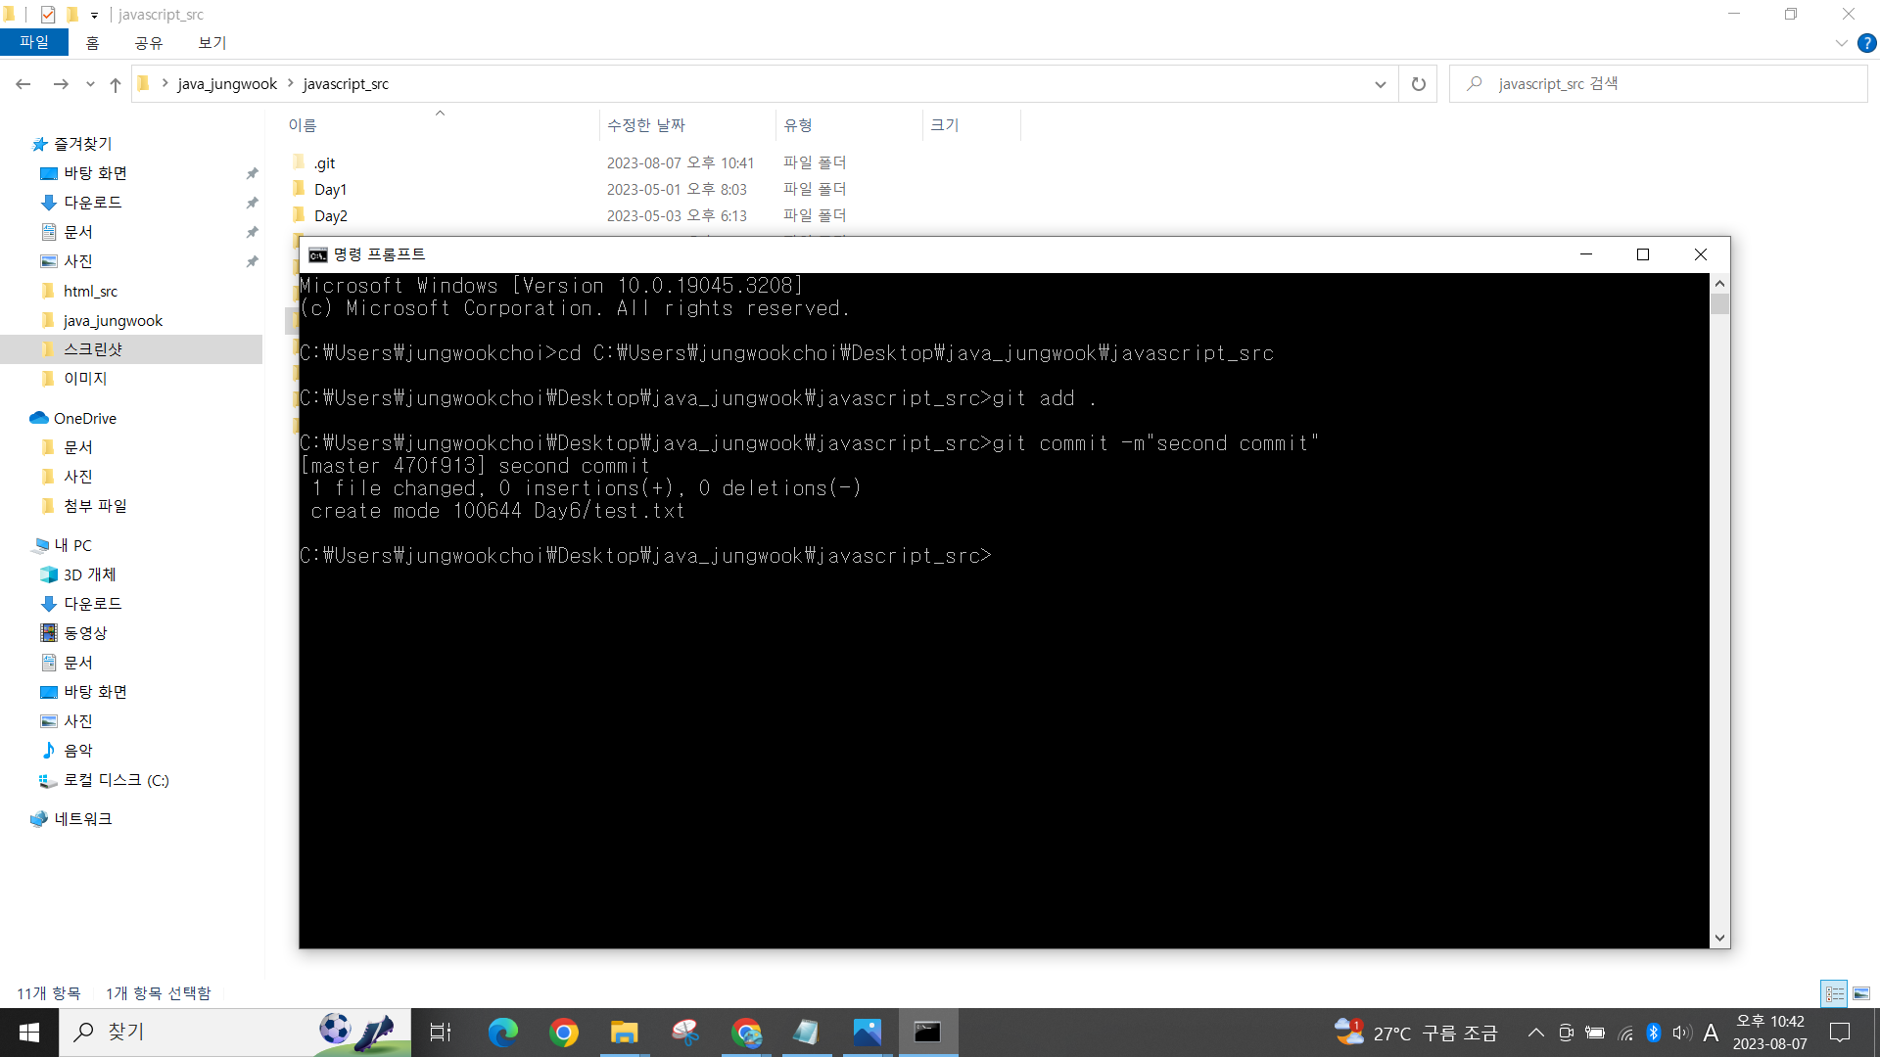Click the Refresh button in address bar
The image size is (1880, 1057).
point(1418,84)
